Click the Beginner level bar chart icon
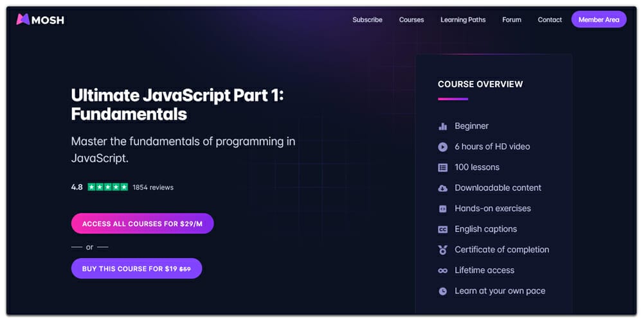Screen dimensions: 643x321 [x=442, y=126]
